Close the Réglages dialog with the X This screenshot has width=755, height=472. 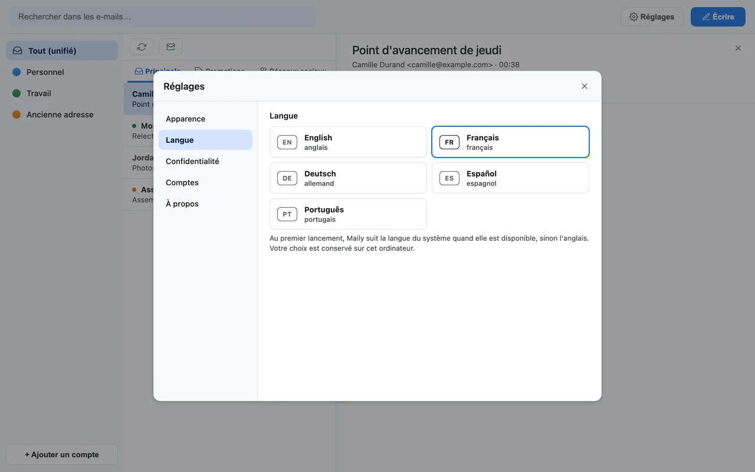585,86
